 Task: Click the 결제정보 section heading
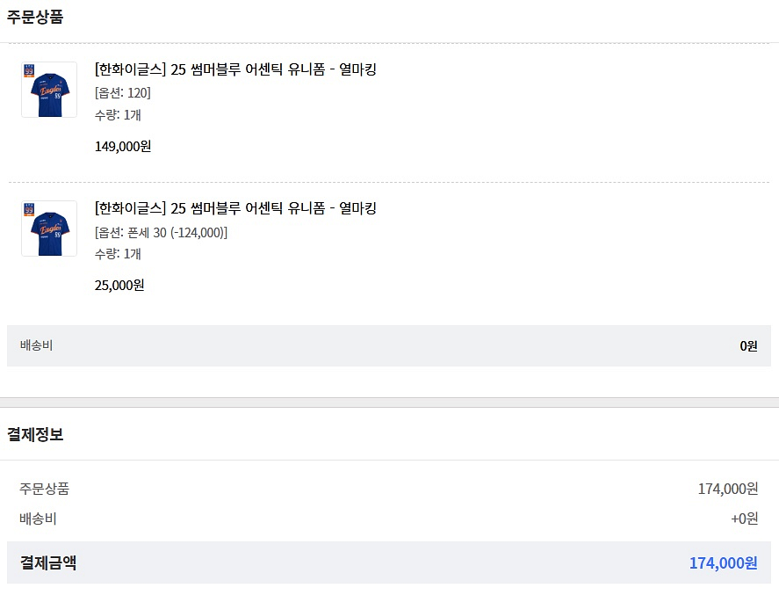click(x=35, y=434)
